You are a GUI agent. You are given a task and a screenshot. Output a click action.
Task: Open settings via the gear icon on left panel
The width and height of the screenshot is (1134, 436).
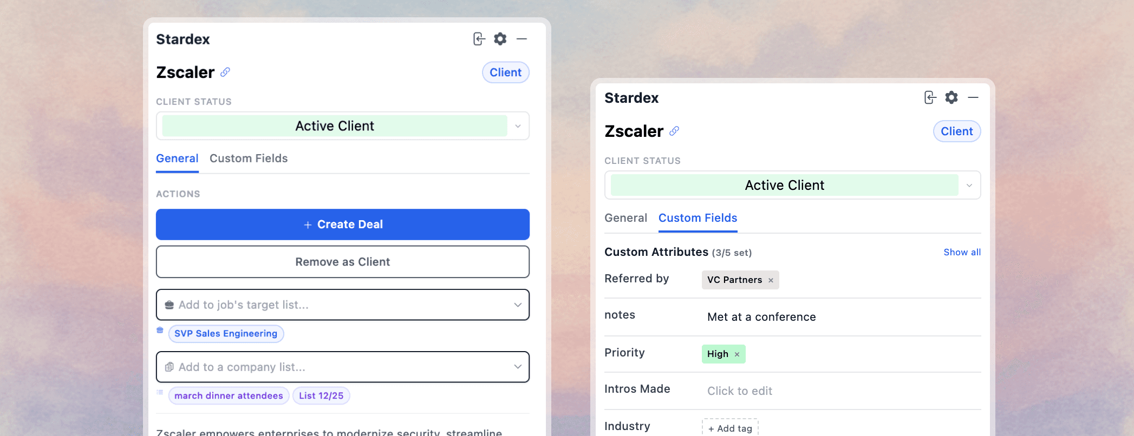(500, 38)
